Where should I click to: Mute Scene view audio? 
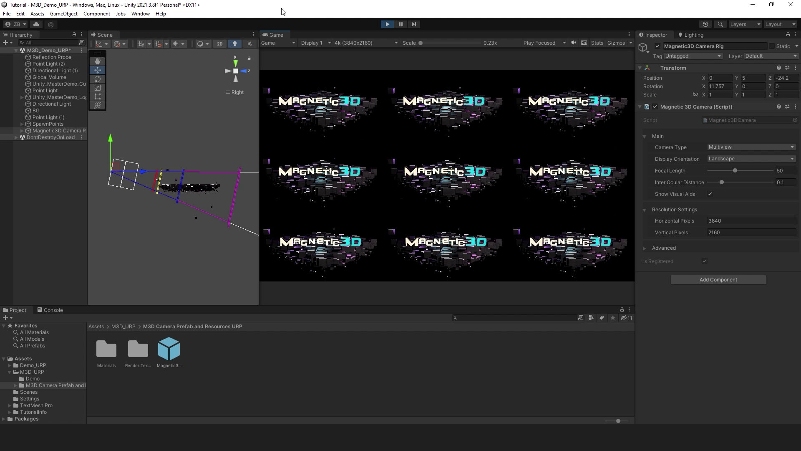249,43
